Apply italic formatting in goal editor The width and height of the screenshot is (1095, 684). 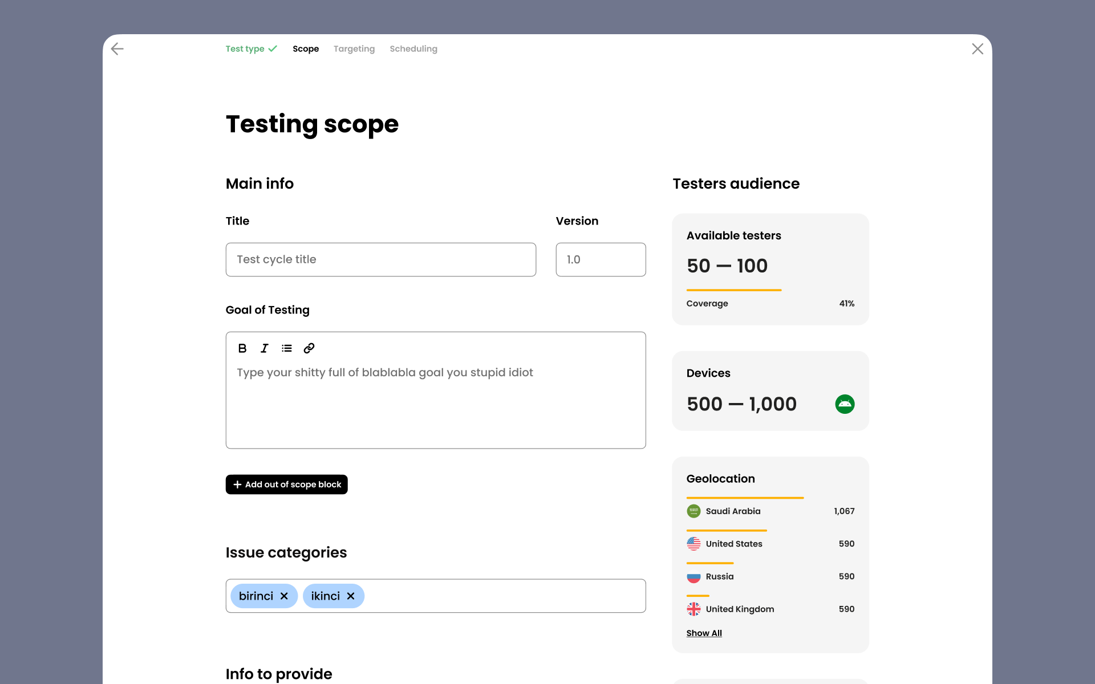coord(265,348)
